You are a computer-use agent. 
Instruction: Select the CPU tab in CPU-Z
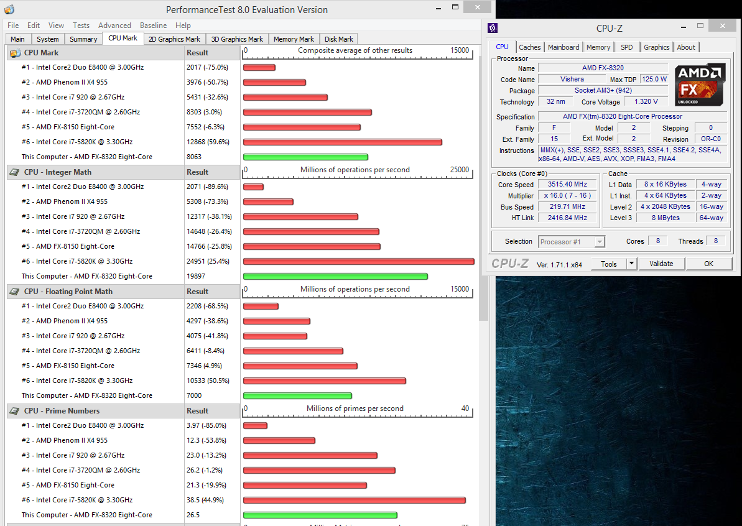502,47
